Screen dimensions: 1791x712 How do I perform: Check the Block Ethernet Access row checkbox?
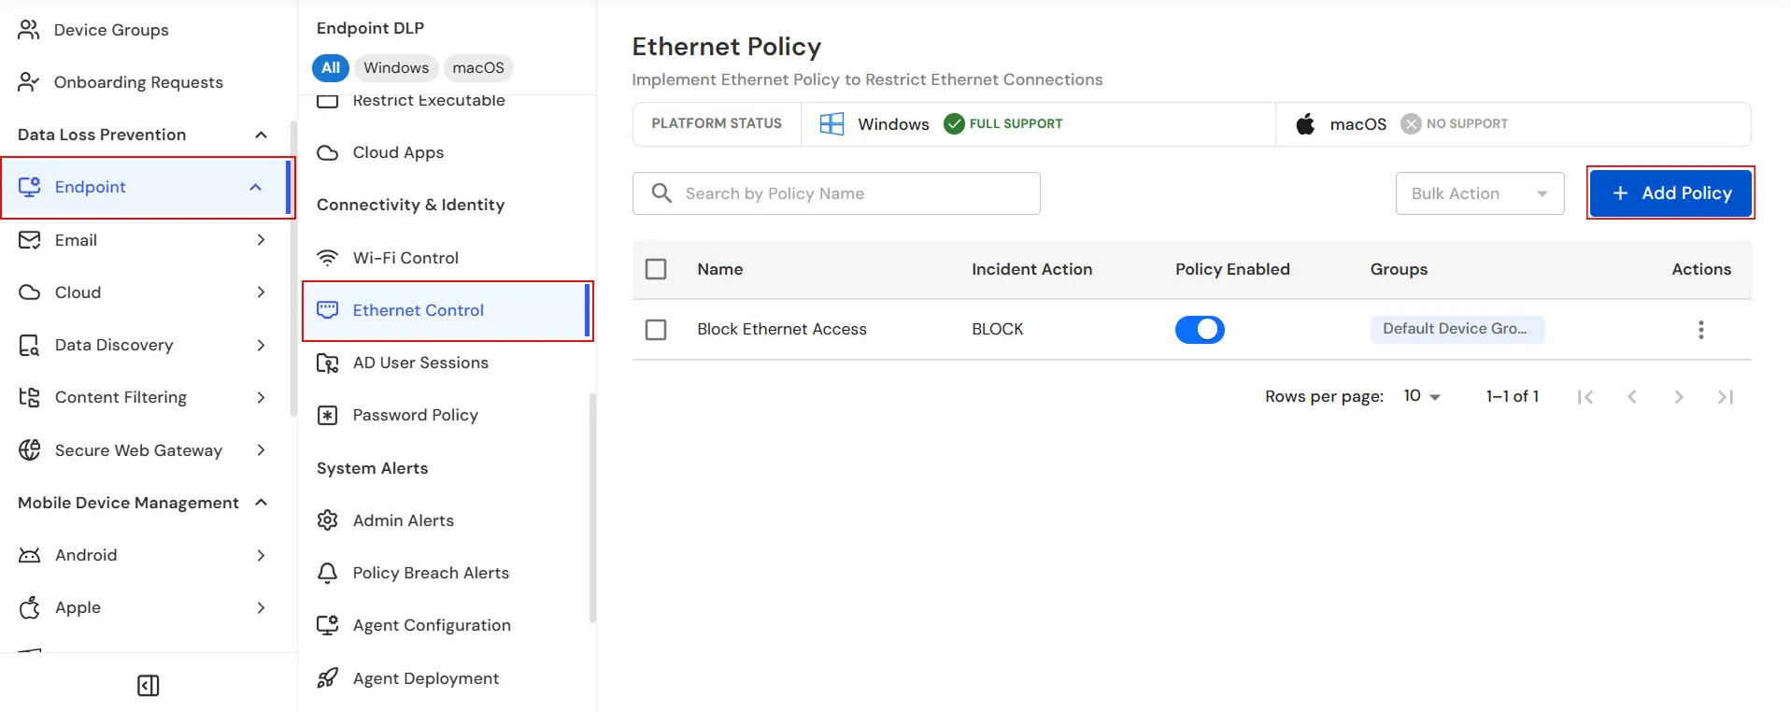coord(656,330)
